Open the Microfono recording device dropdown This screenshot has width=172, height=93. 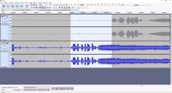click(x=26, y=10)
